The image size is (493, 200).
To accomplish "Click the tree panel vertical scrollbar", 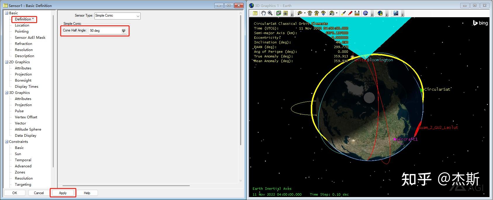I will point(53,91).
